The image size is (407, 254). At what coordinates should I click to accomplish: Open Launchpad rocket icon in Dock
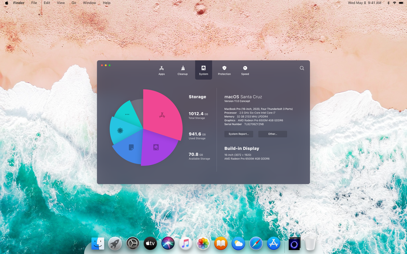115,244
